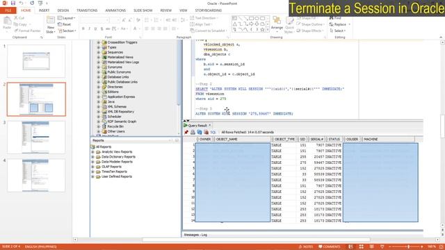Reset the slide layout
The image size is (445, 250).
(x=65, y=24)
